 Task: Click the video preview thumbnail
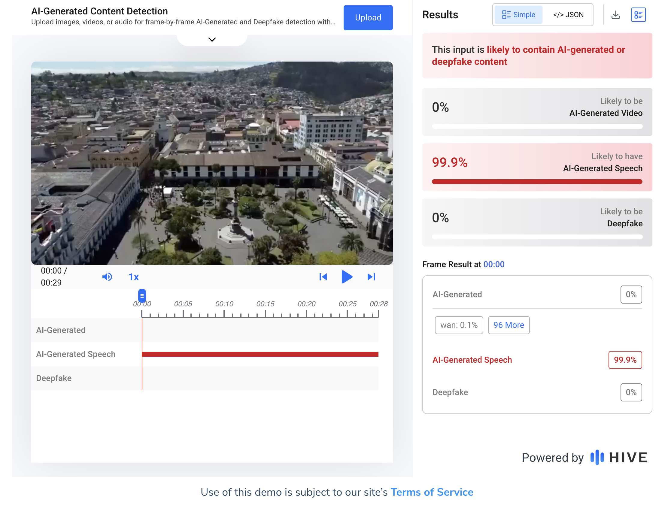tap(212, 163)
